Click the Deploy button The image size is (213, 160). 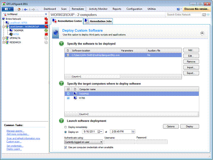[x=190, y=127]
